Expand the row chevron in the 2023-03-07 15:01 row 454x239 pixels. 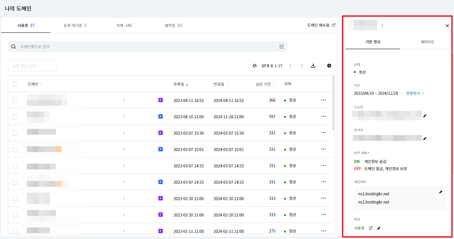coord(124,149)
